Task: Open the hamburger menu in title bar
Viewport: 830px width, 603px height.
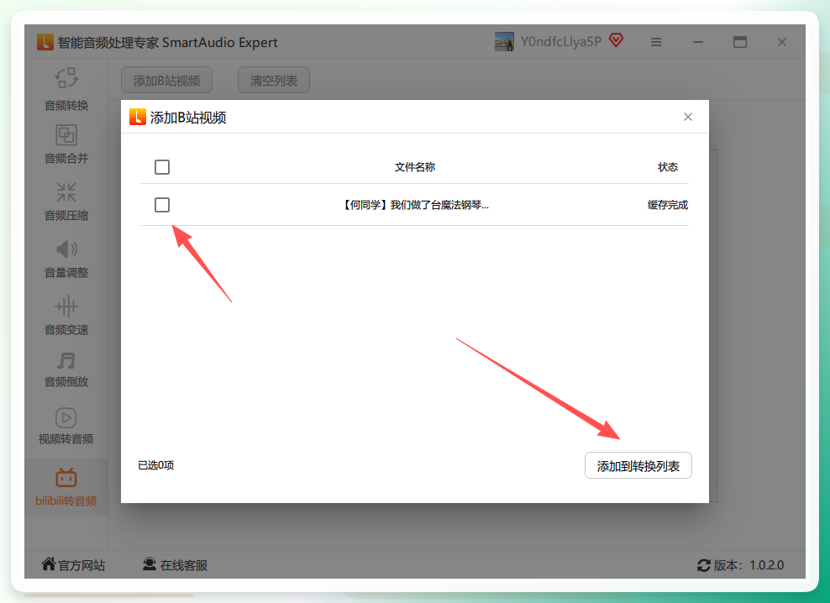Action: pos(656,42)
